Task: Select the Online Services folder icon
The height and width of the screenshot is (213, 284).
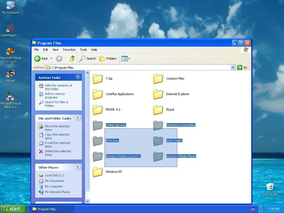Action: (x=98, y=125)
